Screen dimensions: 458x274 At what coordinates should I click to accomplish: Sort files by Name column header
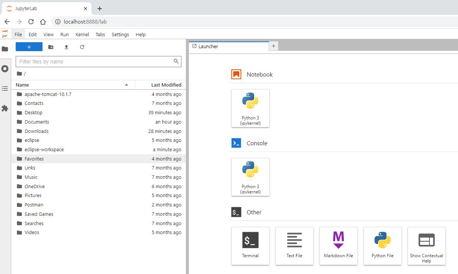click(x=73, y=85)
